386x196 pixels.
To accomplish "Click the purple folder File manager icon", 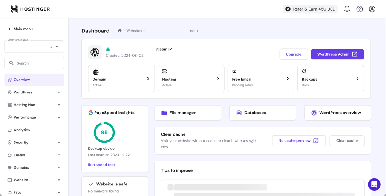I will coord(164,113).
